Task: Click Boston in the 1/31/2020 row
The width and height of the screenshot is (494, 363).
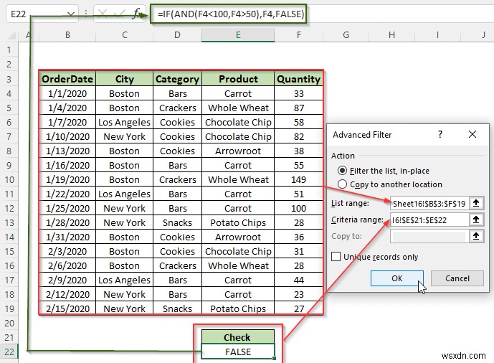Action: click(125, 237)
